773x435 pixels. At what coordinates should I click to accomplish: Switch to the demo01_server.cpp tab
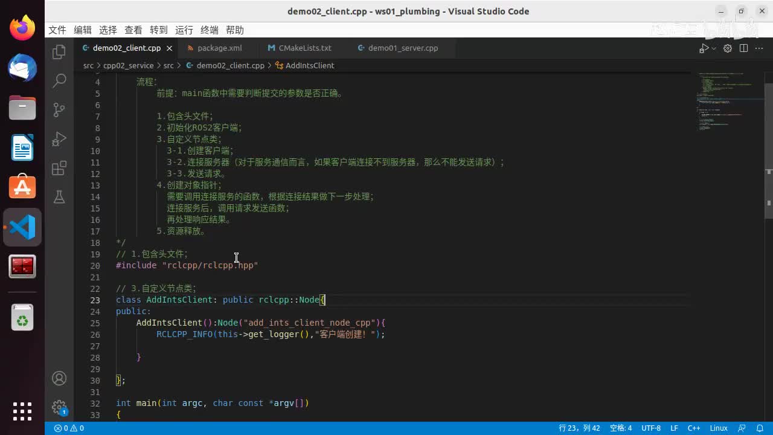coord(403,48)
